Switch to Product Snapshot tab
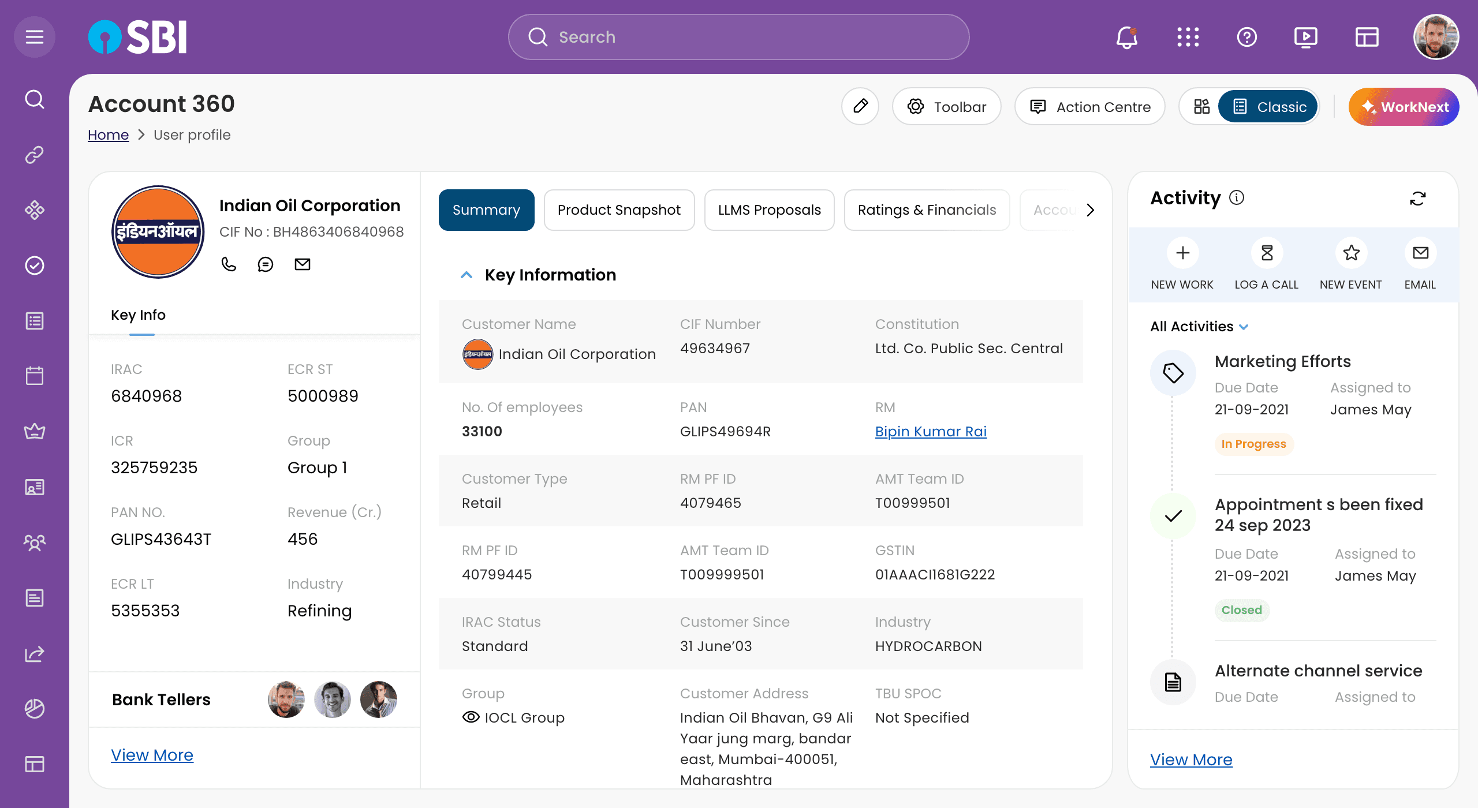 619,210
